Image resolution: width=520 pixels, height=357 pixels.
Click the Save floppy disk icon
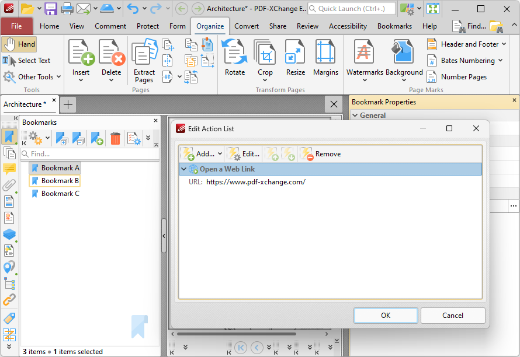pos(51,9)
